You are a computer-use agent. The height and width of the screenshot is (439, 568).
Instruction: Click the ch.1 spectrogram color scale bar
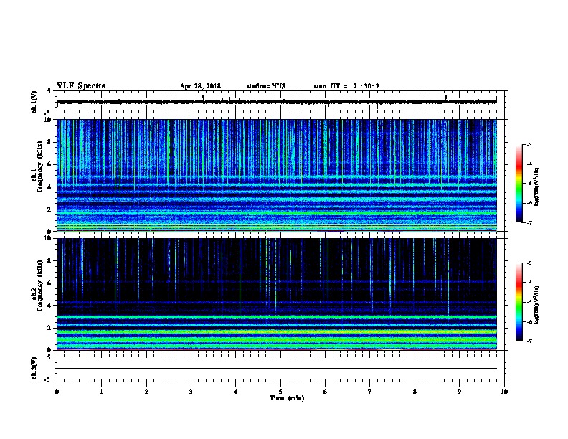(x=519, y=184)
